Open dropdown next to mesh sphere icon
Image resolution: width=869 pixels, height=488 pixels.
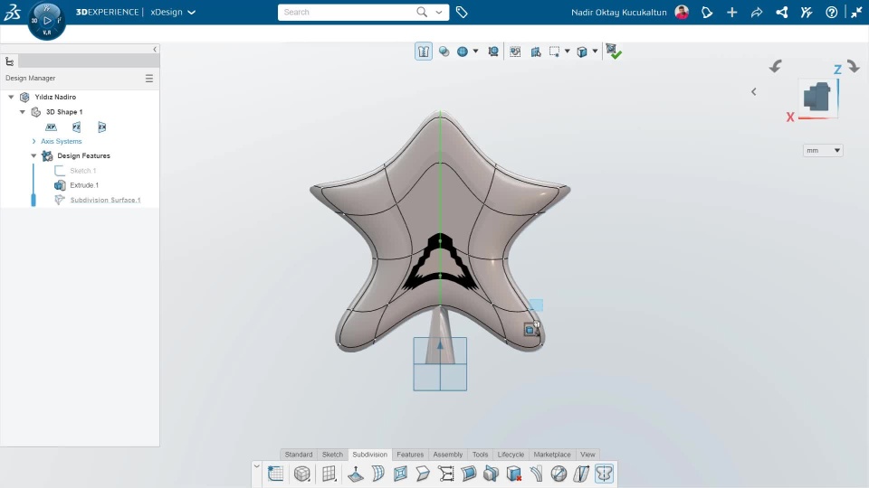pyautogui.click(x=475, y=52)
